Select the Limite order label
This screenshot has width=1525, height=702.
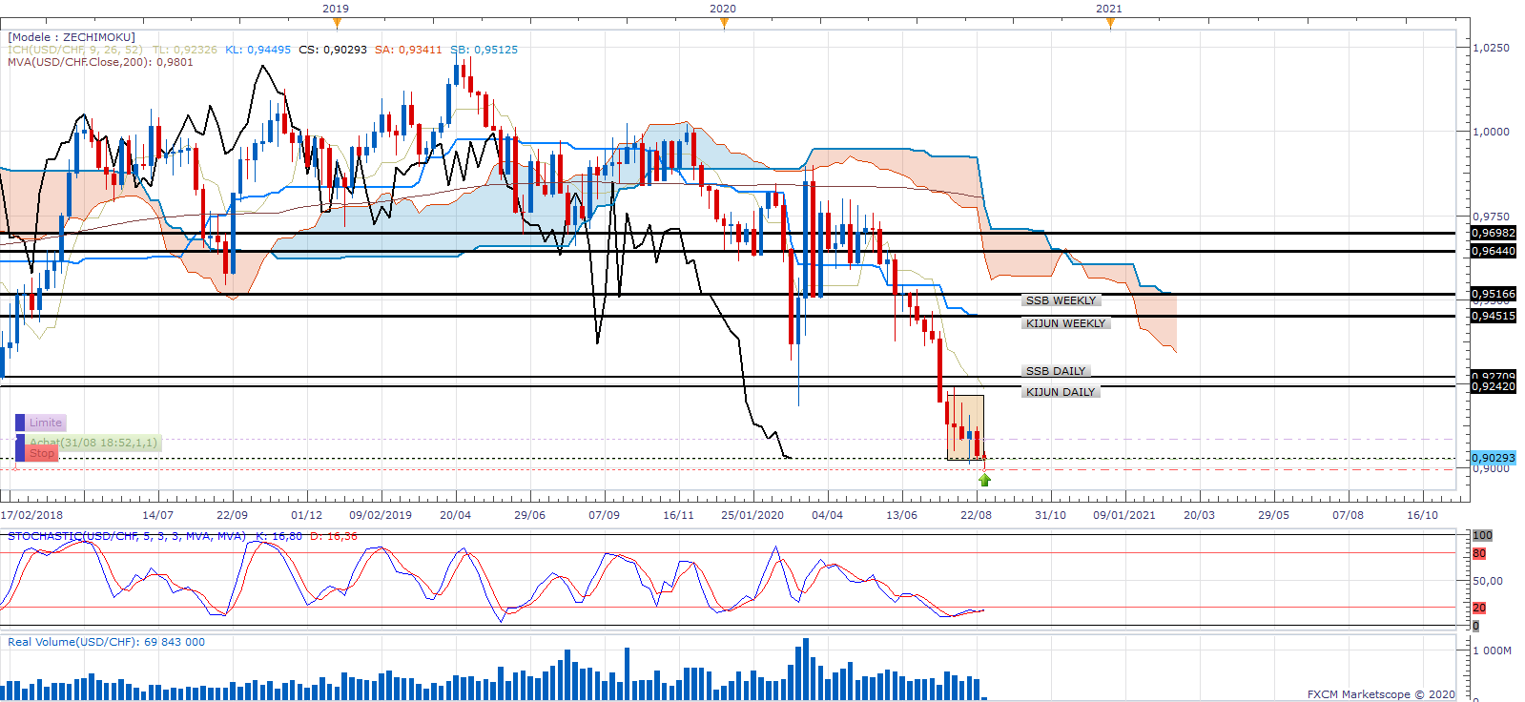46,423
